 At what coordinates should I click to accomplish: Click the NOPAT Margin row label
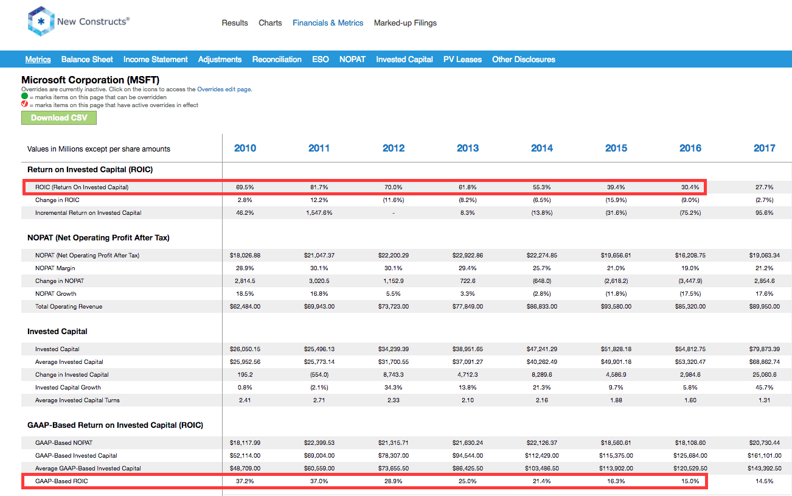pos(54,268)
